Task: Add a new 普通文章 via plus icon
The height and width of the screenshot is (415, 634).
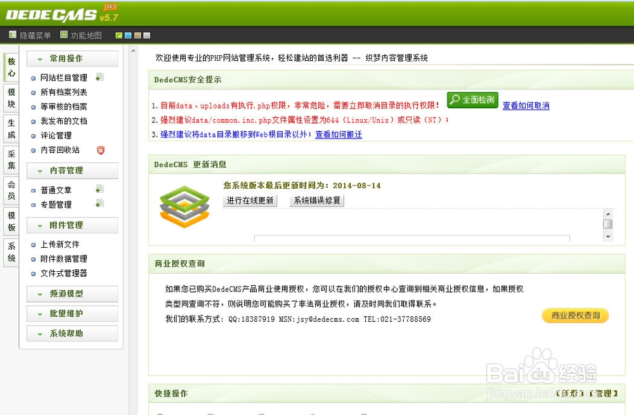Action: click(x=100, y=189)
